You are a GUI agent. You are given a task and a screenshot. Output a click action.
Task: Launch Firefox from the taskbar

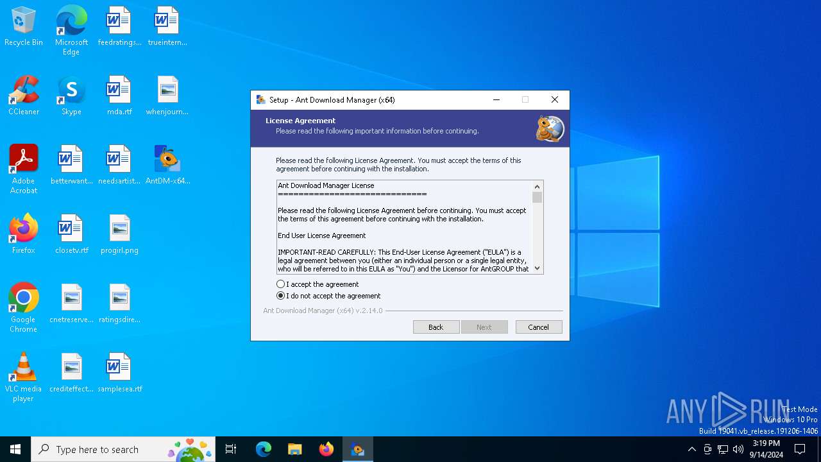tap(326, 449)
